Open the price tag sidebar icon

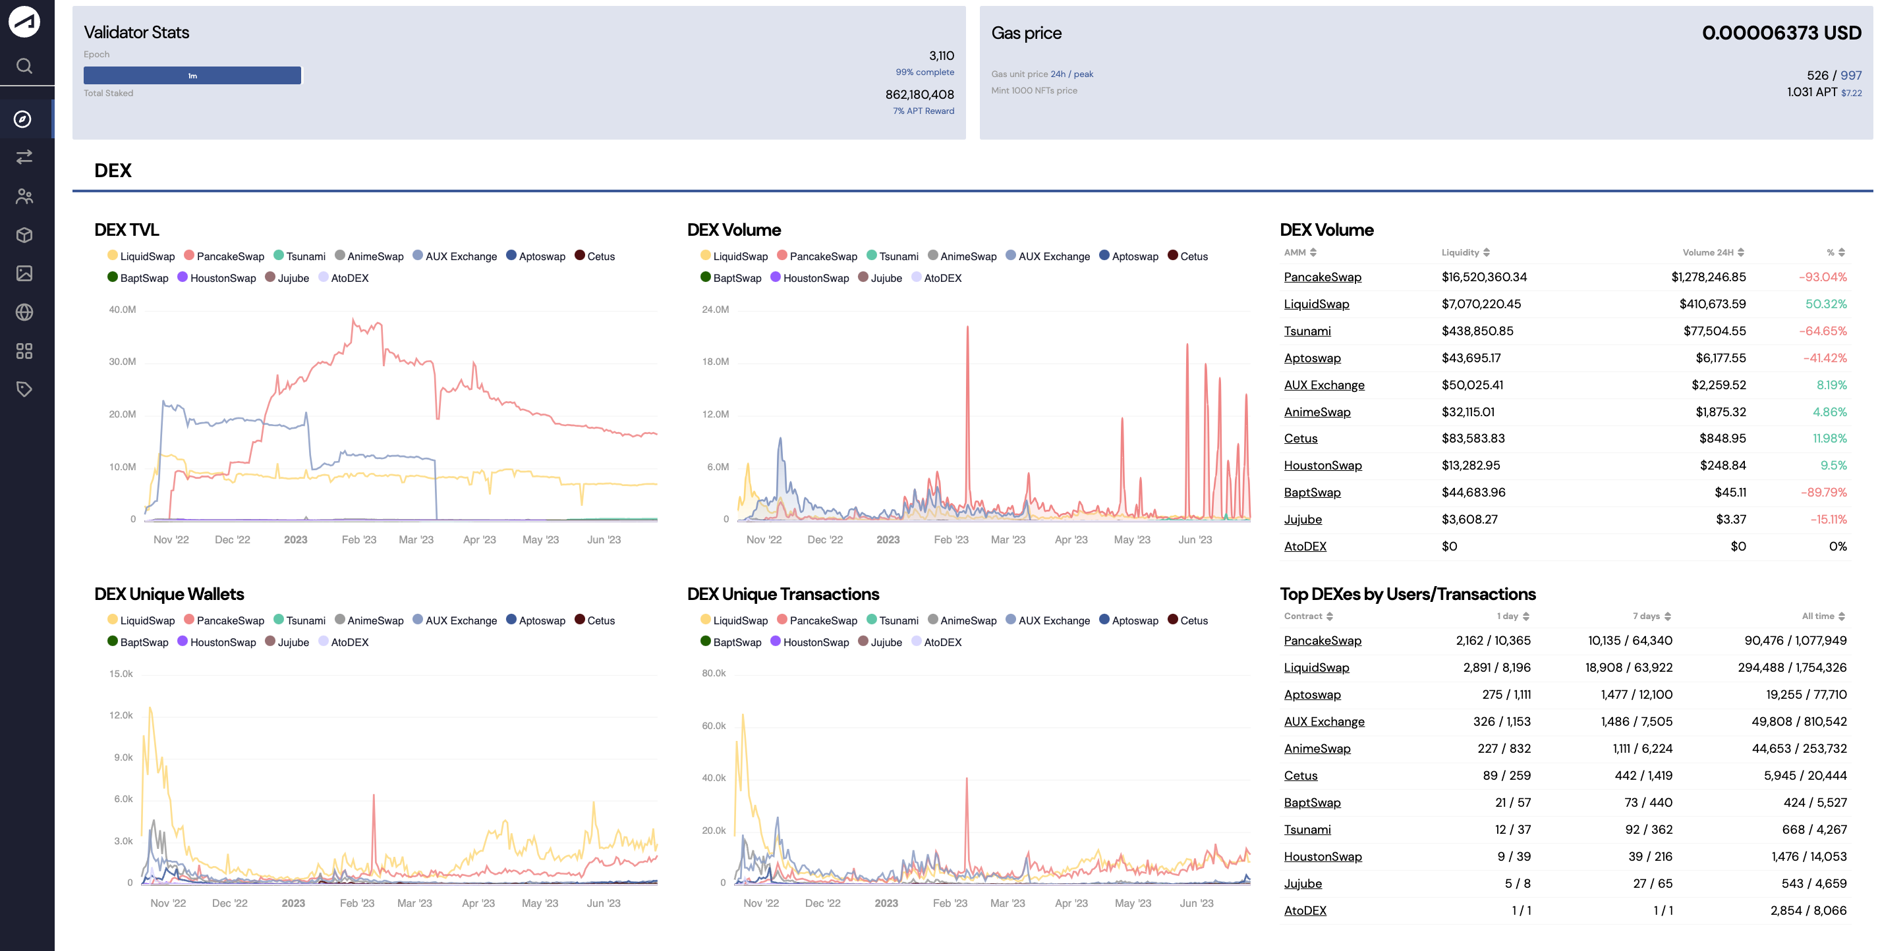point(24,389)
